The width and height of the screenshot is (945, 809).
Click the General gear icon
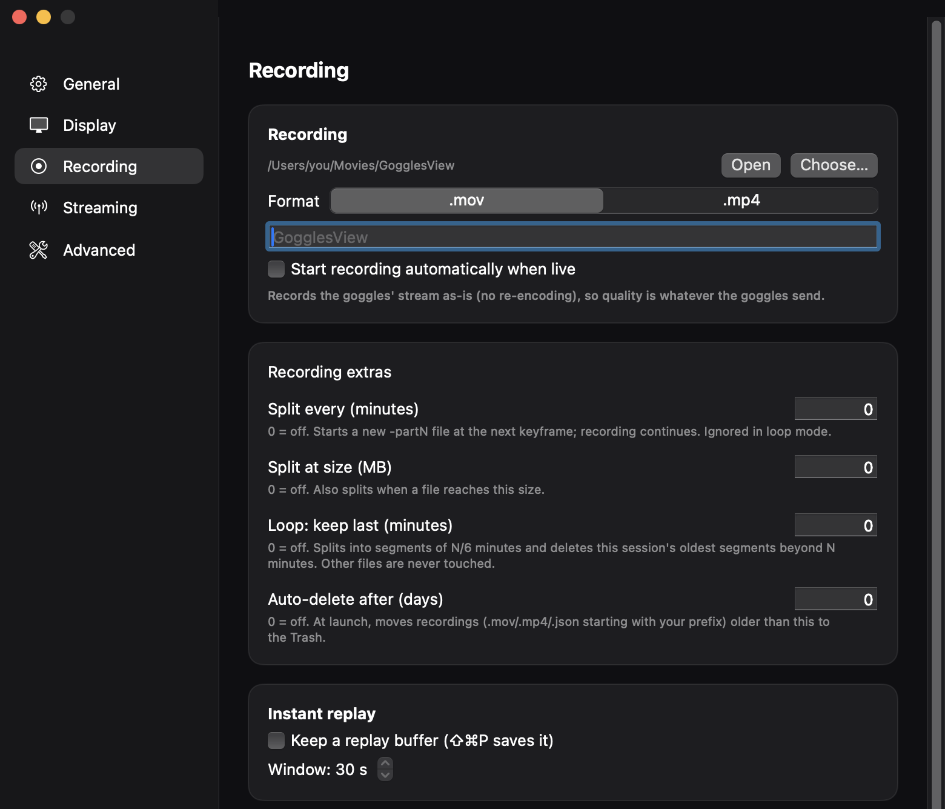point(39,84)
